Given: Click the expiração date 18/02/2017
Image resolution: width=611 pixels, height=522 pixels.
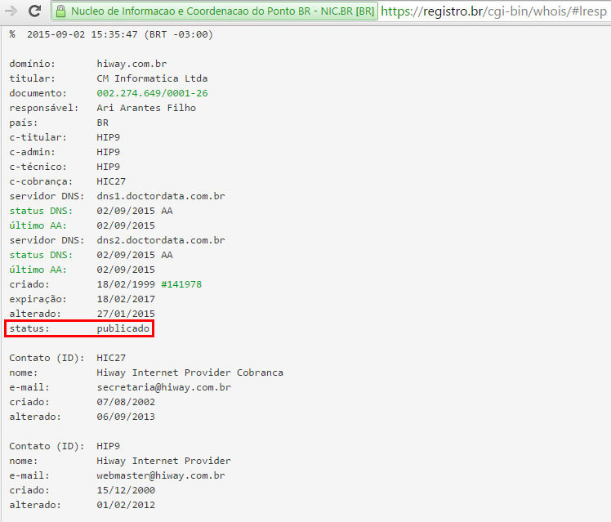Looking at the screenshot, I should [x=126, y=299].
